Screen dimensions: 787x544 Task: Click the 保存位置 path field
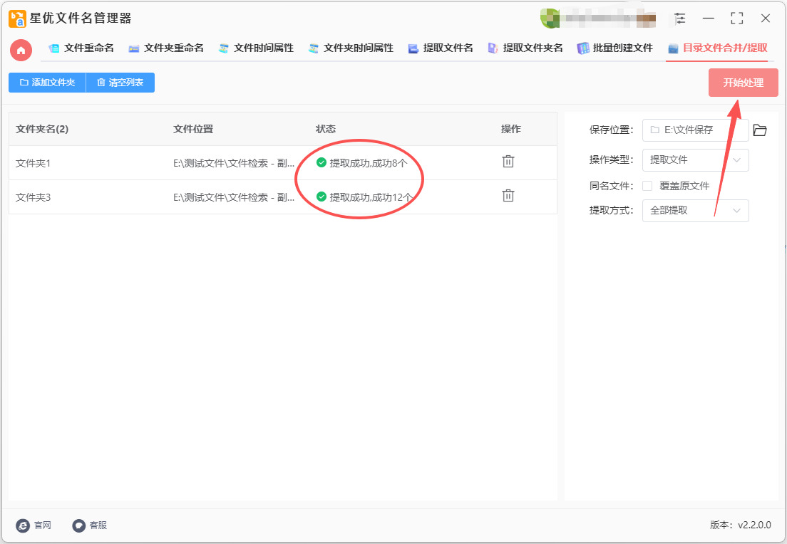click(x=696, y=130)
